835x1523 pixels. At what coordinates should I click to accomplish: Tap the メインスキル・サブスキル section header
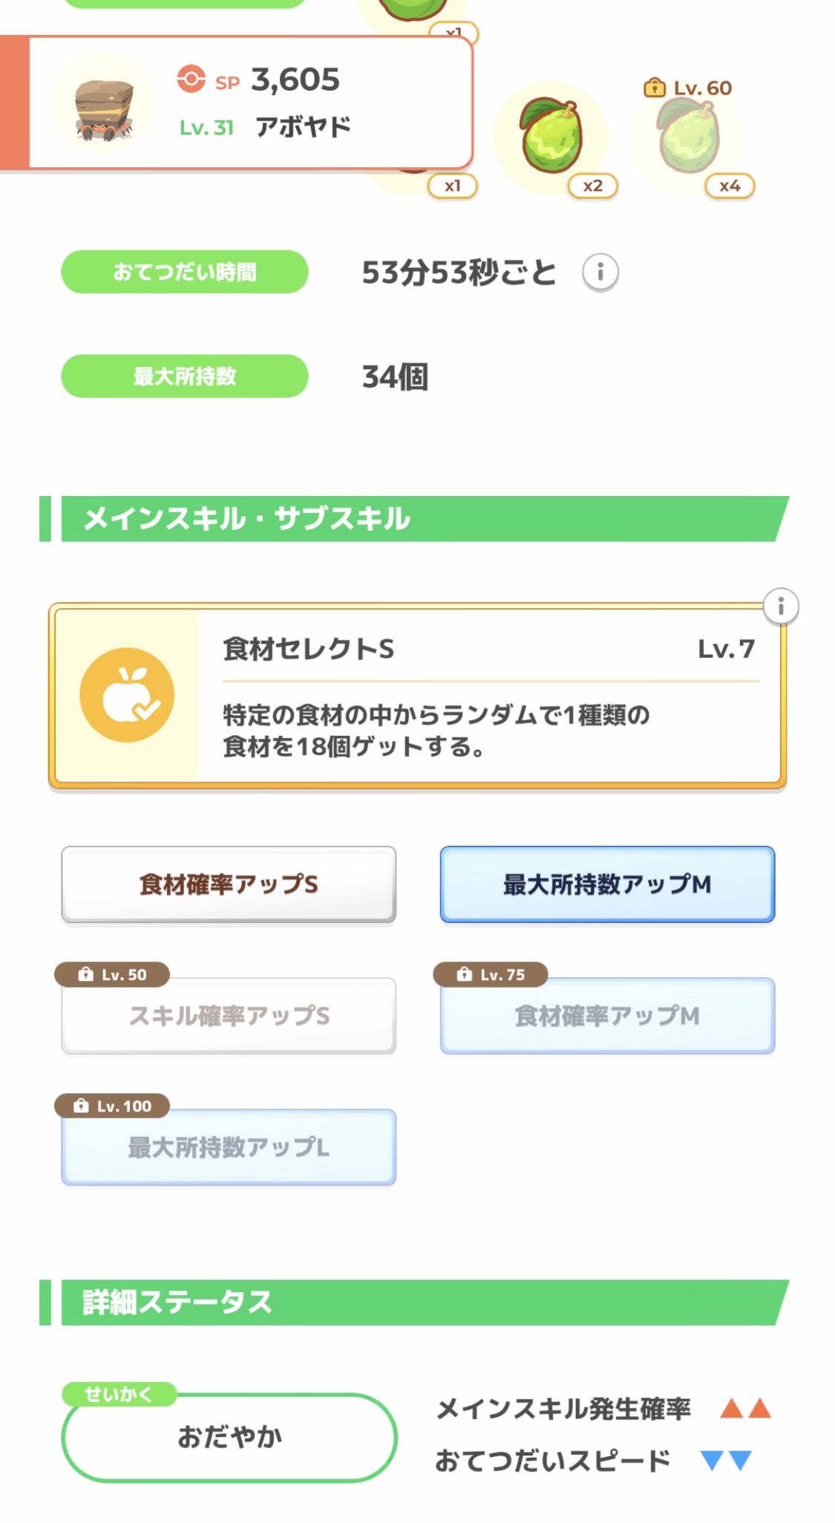tap(416, 518)
